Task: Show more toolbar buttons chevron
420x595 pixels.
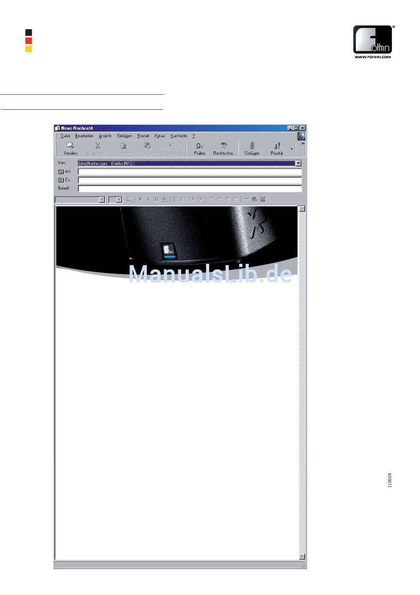Action: pos(303,144)
